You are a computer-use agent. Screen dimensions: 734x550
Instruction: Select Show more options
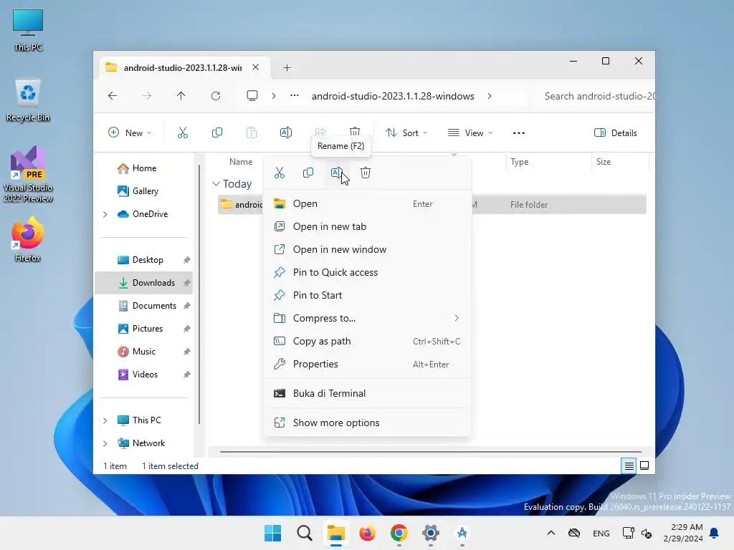pyautogui.click(x=367, y=423)
